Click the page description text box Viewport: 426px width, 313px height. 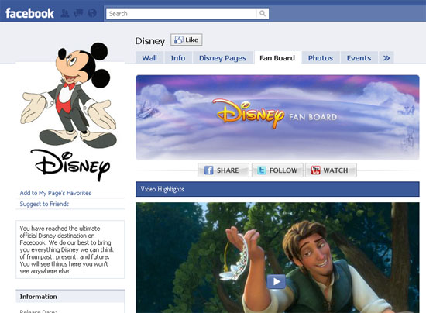click(70, 249)
